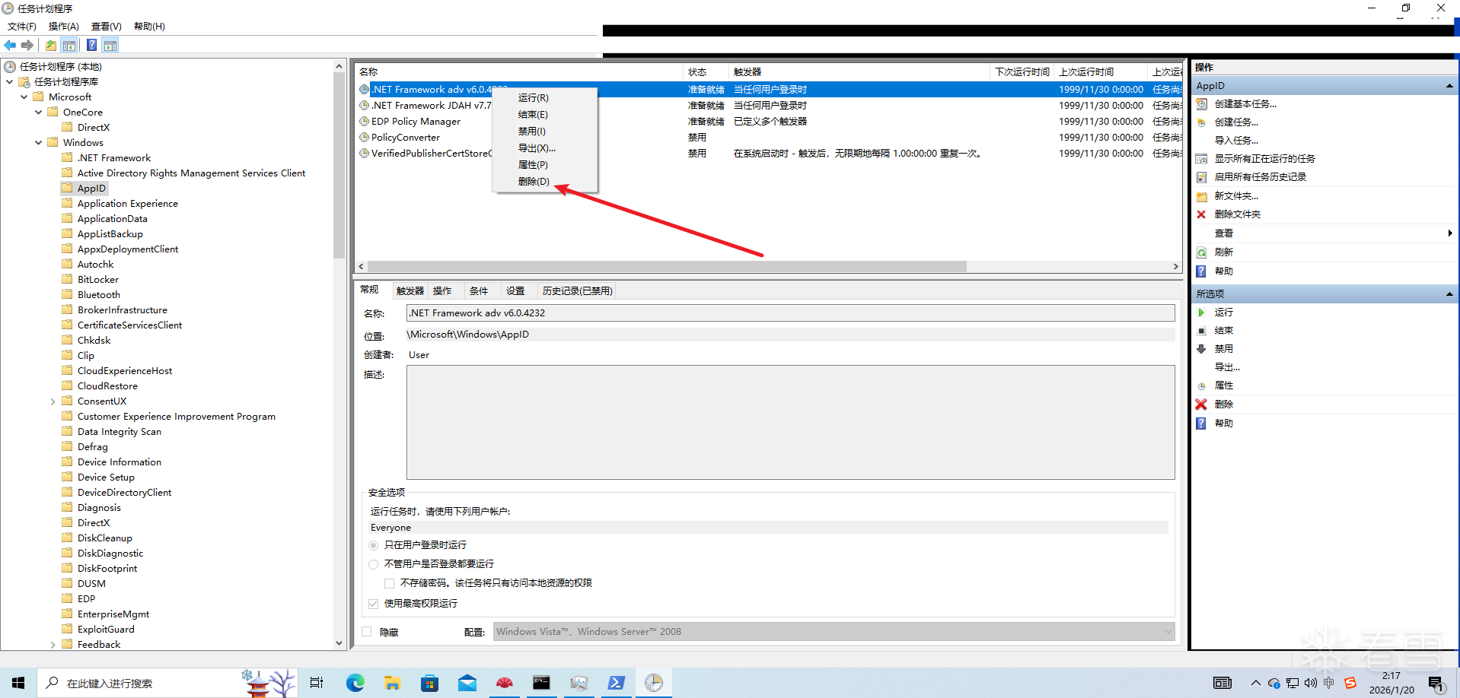
Task: Click the task list horizontal scrollbar
Action: 667,267
